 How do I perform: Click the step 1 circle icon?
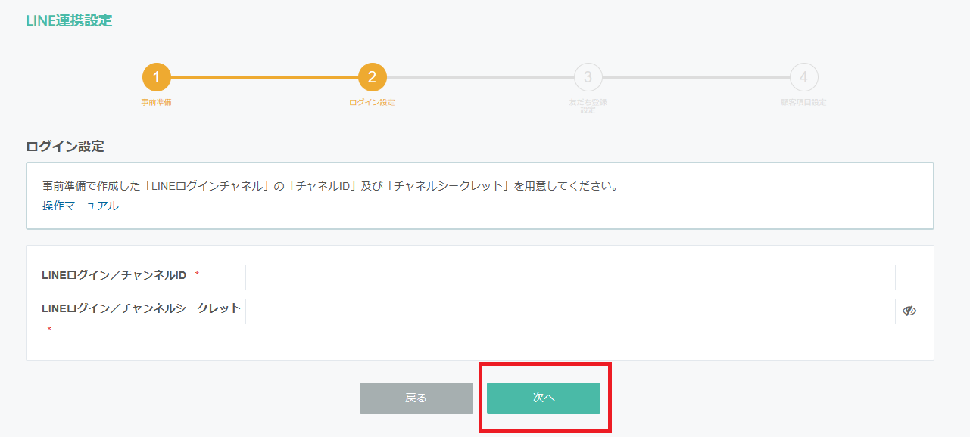pos(157,77)
